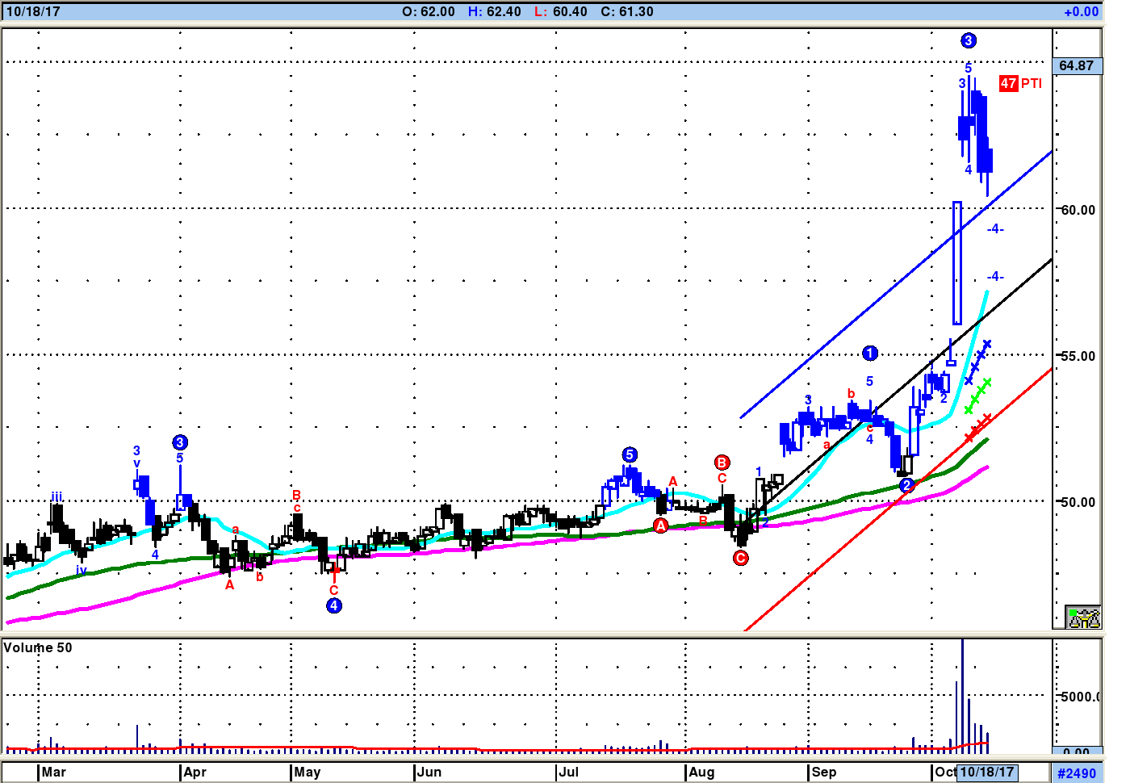Click the close price C: 61.30 readout
Viewport: 1130px width, 783px height.
[x=627, y=12]
